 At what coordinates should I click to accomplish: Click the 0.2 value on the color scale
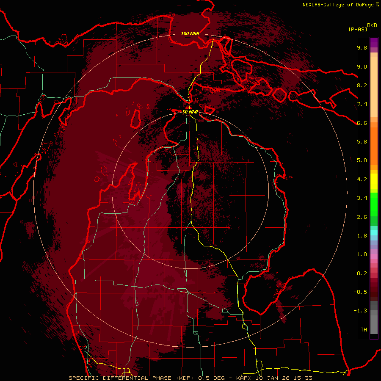click(x=362, y=273)
